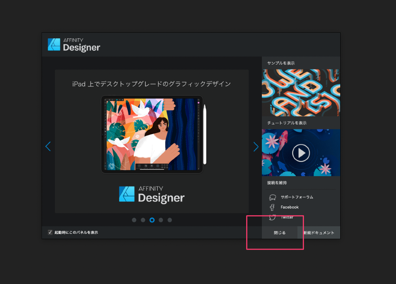The height and width of the screenshot is (284, 396).
Task: Click the Affinity Designer logo in header
Action: 74,45
